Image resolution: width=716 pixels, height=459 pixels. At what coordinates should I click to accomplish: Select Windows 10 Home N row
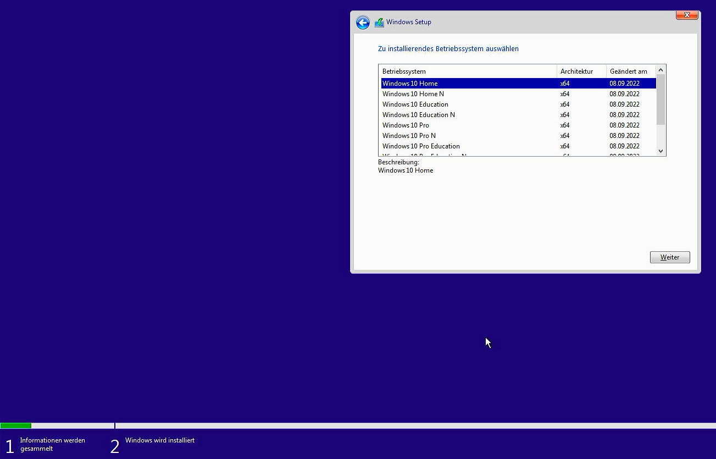coord(518,94)
